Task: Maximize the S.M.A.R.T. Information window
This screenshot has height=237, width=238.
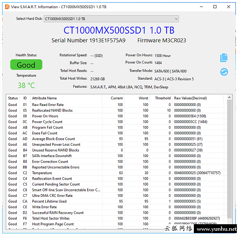Action: click(x=215, y=7)
